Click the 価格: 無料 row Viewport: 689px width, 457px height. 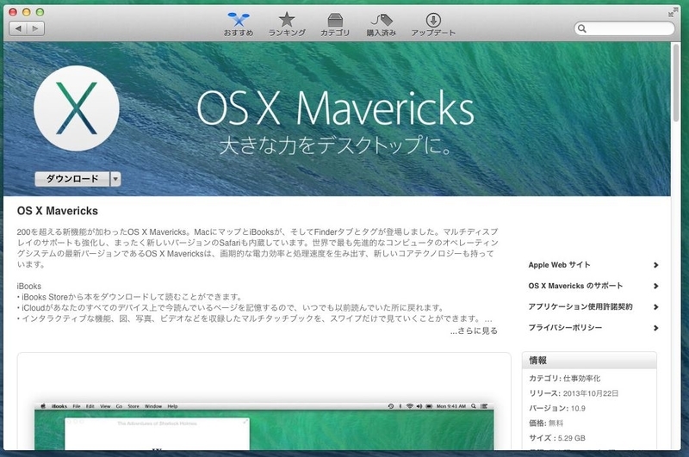pyautogui.click(x=546, y=423)
